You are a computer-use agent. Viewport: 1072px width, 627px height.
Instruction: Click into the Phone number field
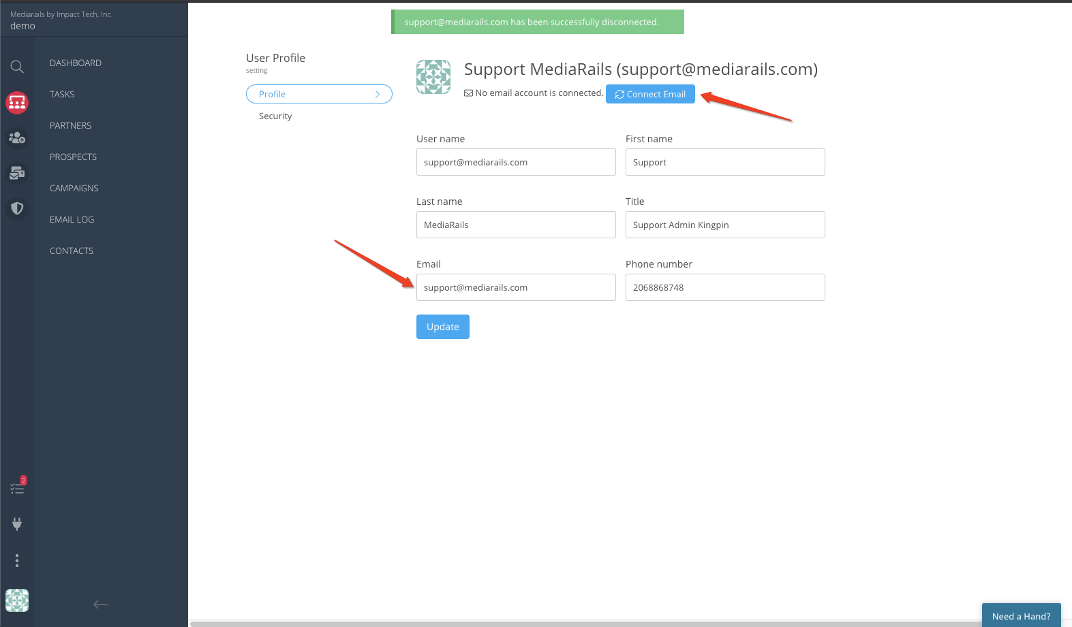point(725,287)
